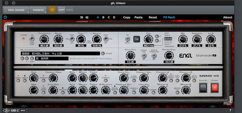
Task: Toggle the orange UAD power button
Action: click(x=52, y=10)
